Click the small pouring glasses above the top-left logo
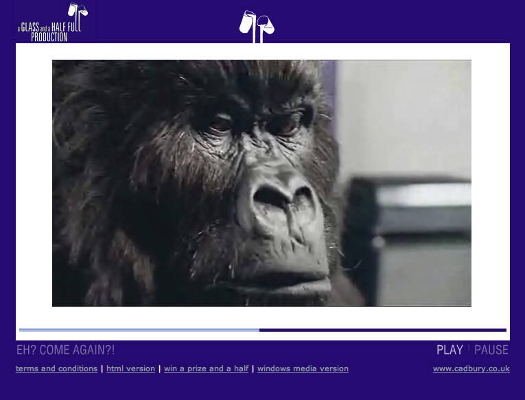Viewport: 525px width, 400px height. click(x=78, y=10)
